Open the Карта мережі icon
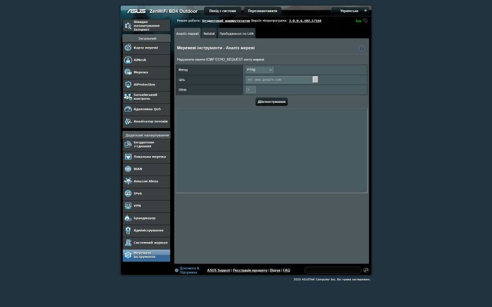 pos(128,48)
